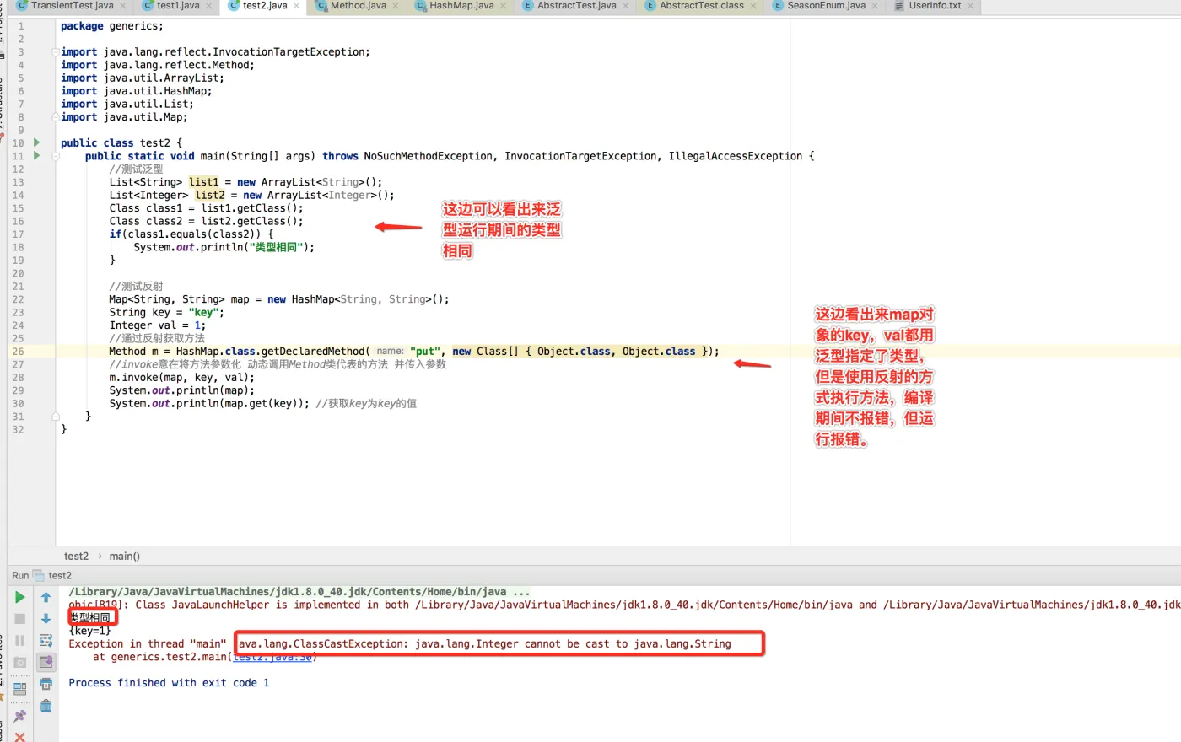The width and height of the screenshot is (1181, 742).
Task: Click list2 variable on line 14
Action: coord(210,195)
